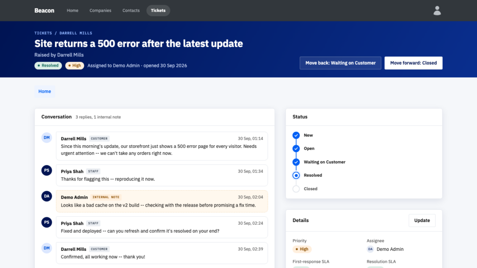Screen dimensions: 477x268
Task: Click the TICKETS breadcrumb link
Action: (43, 33)
